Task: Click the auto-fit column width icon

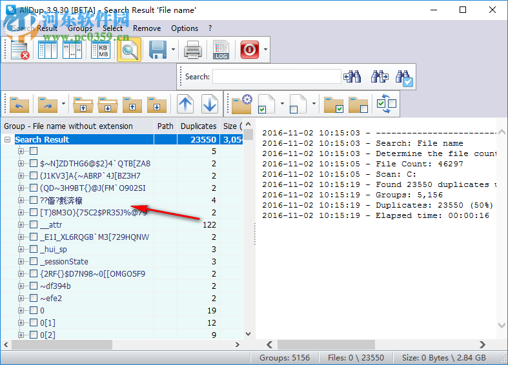Action: (72, 50)
